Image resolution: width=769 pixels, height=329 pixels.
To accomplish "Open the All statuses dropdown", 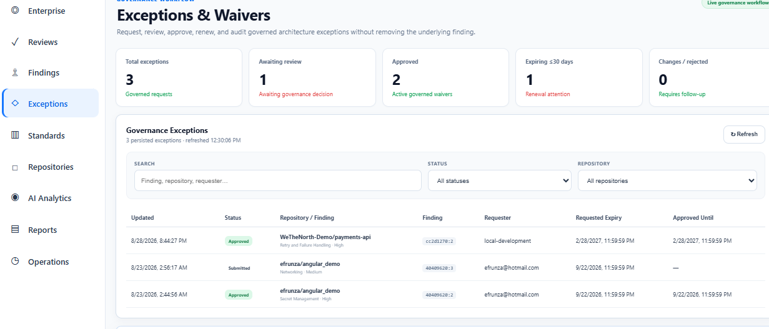I will [x=499, y=180].
